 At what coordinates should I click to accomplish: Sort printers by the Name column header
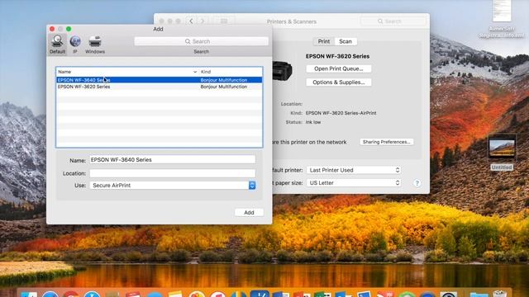[127, 72]
